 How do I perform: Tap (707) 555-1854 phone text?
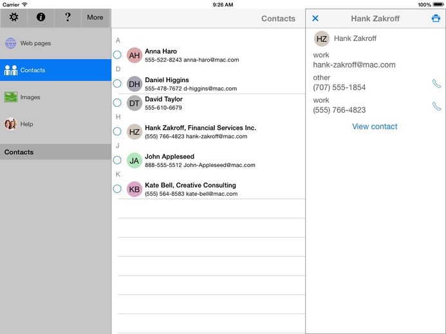click(x=339, y=87)
